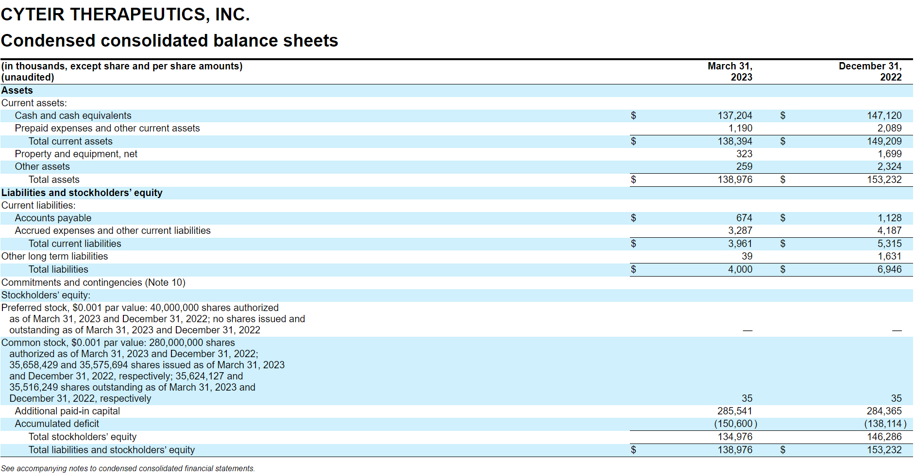This screenshot has height=476, width=915.
Task: Select 'Accrued expenses and other current liabilities' label
Action: [113, 230]
